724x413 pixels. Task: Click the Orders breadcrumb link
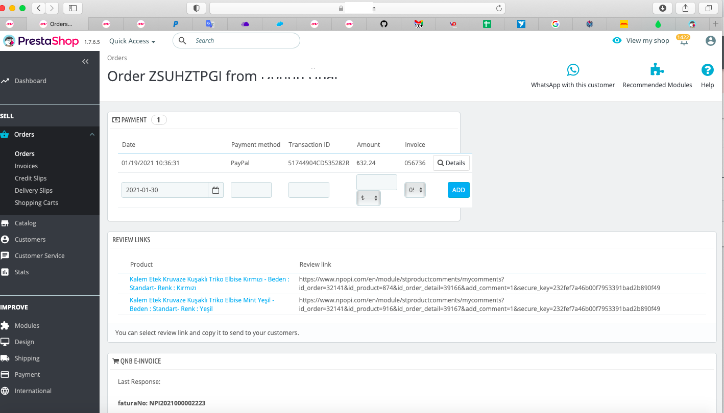117,58
